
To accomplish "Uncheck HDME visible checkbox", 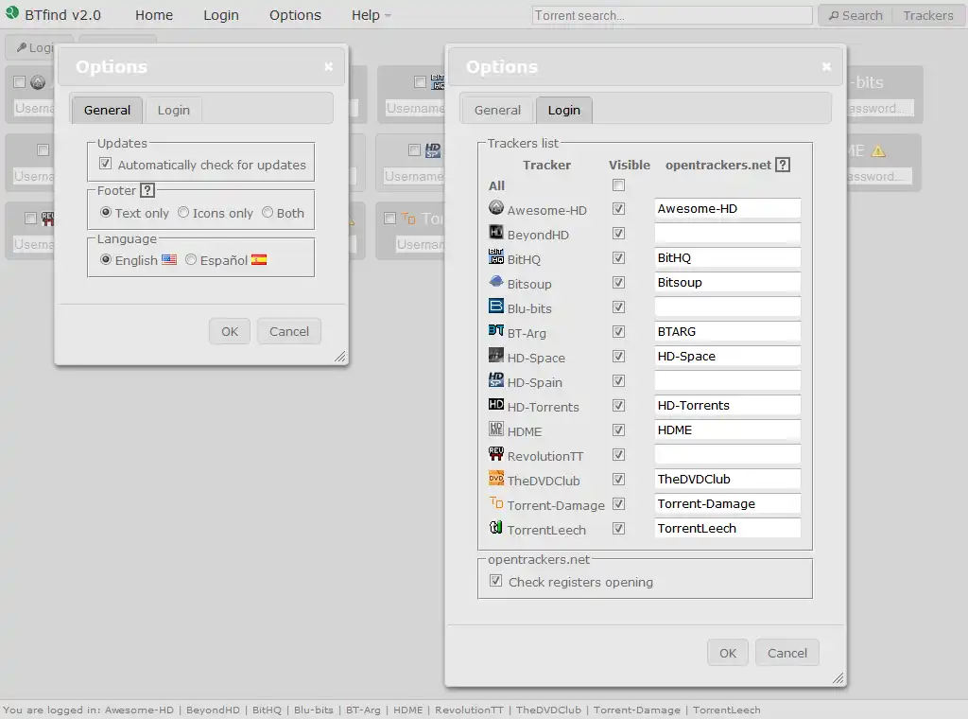I will pos(618,430).
